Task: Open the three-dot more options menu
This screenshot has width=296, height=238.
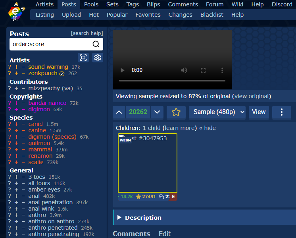Action: click(282, 112)
